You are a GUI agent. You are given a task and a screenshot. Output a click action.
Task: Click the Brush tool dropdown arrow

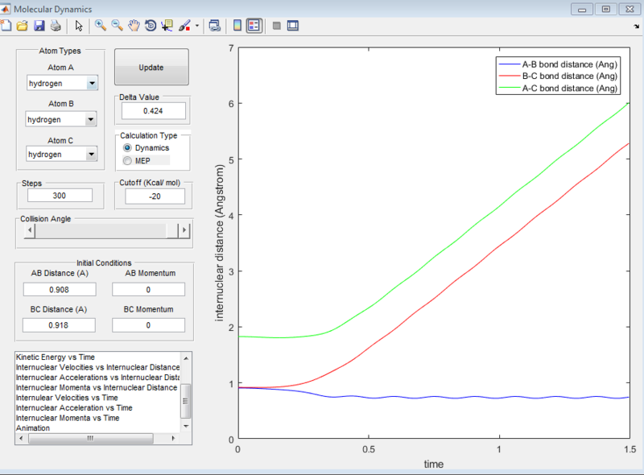(197, 26)
